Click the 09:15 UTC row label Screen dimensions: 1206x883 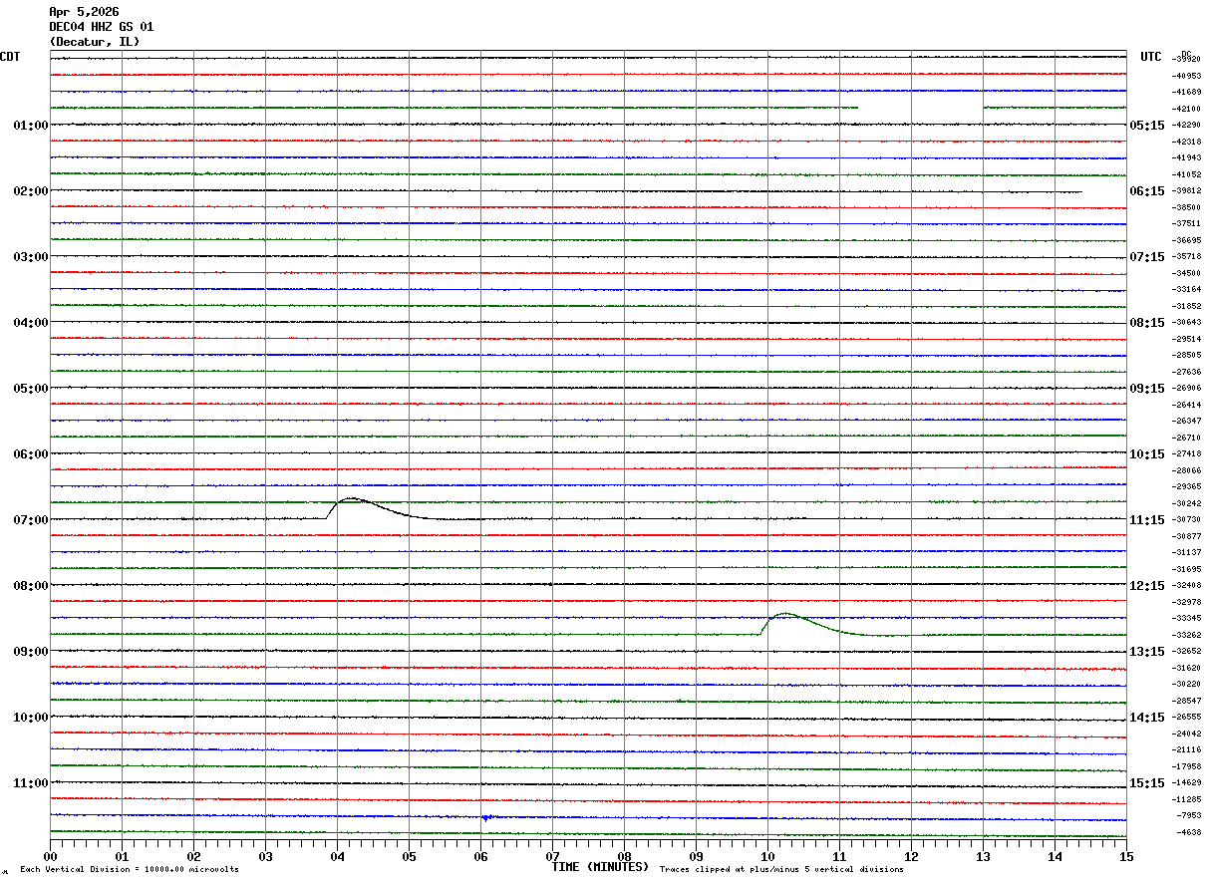pyautogui.click(x=1147, y=389)
